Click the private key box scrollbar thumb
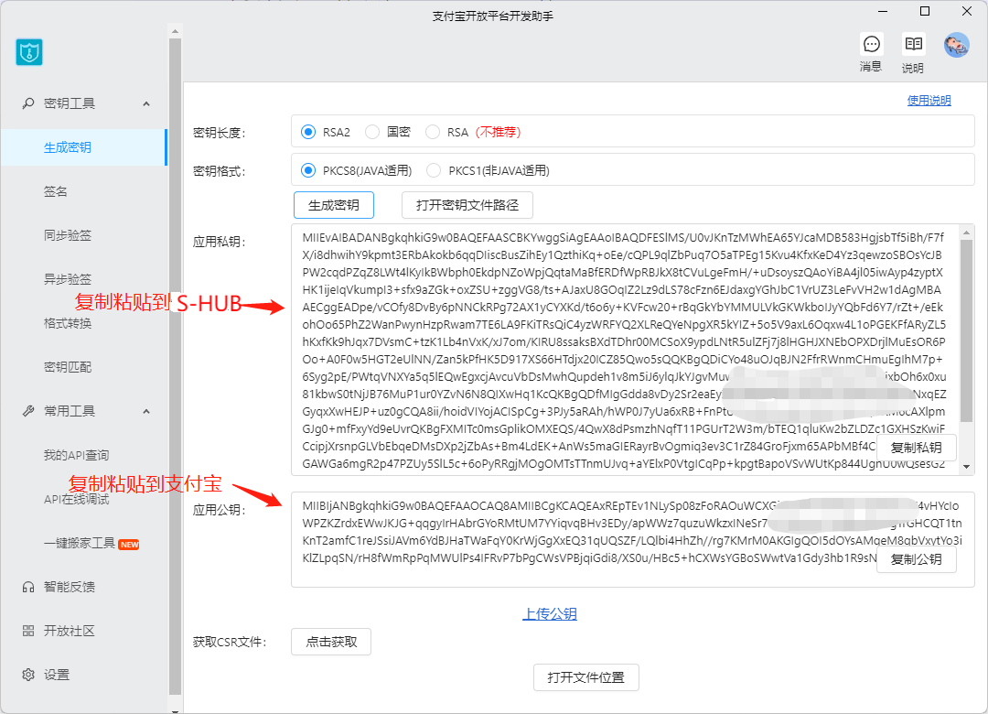The image size is (988, 714). pyautogui.click(x=966, y=331)
